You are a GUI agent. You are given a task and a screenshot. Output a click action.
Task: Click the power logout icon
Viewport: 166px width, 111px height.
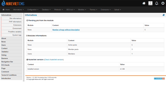(163, 3)
